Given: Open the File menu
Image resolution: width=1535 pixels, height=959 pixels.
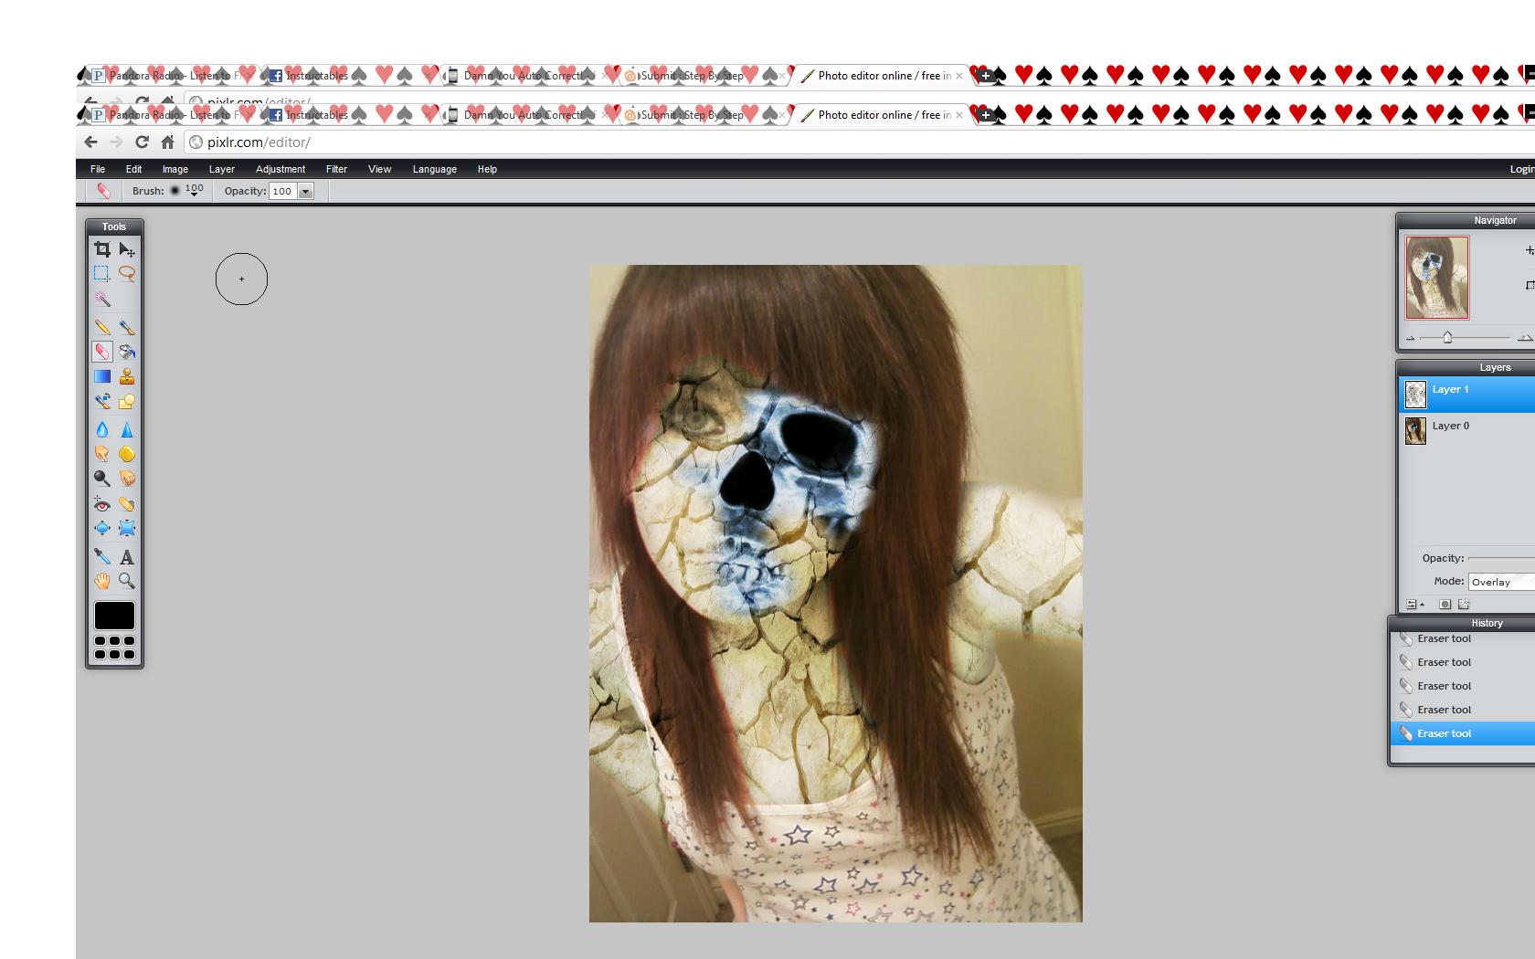Looking at the screenshot, I should (x=98, y=169).
